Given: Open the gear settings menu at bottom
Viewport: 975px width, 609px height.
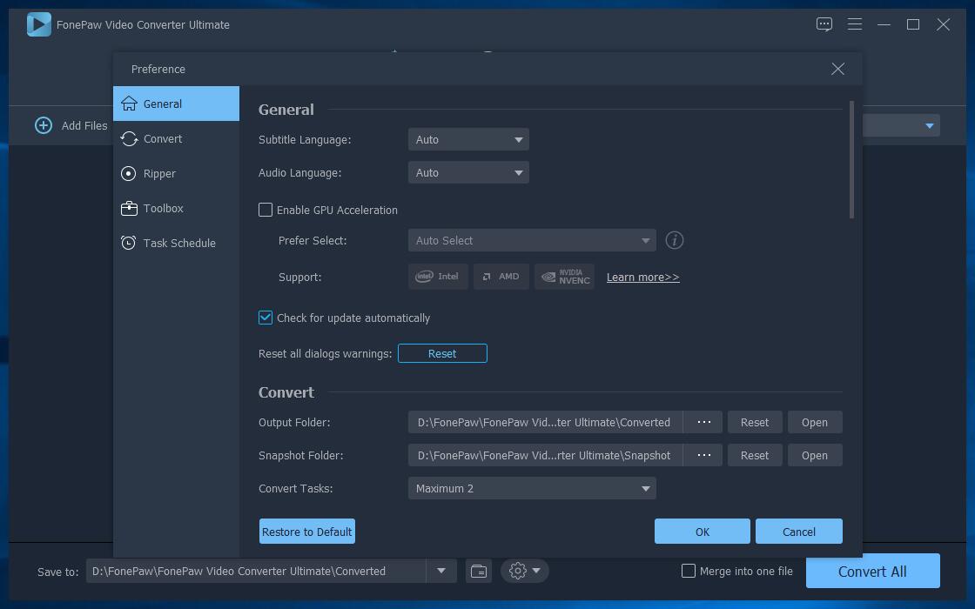Looking at the screenshot, I should pos(524,571).
